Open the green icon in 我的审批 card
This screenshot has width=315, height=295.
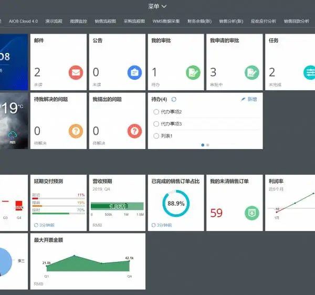click(x=193, y=72)
